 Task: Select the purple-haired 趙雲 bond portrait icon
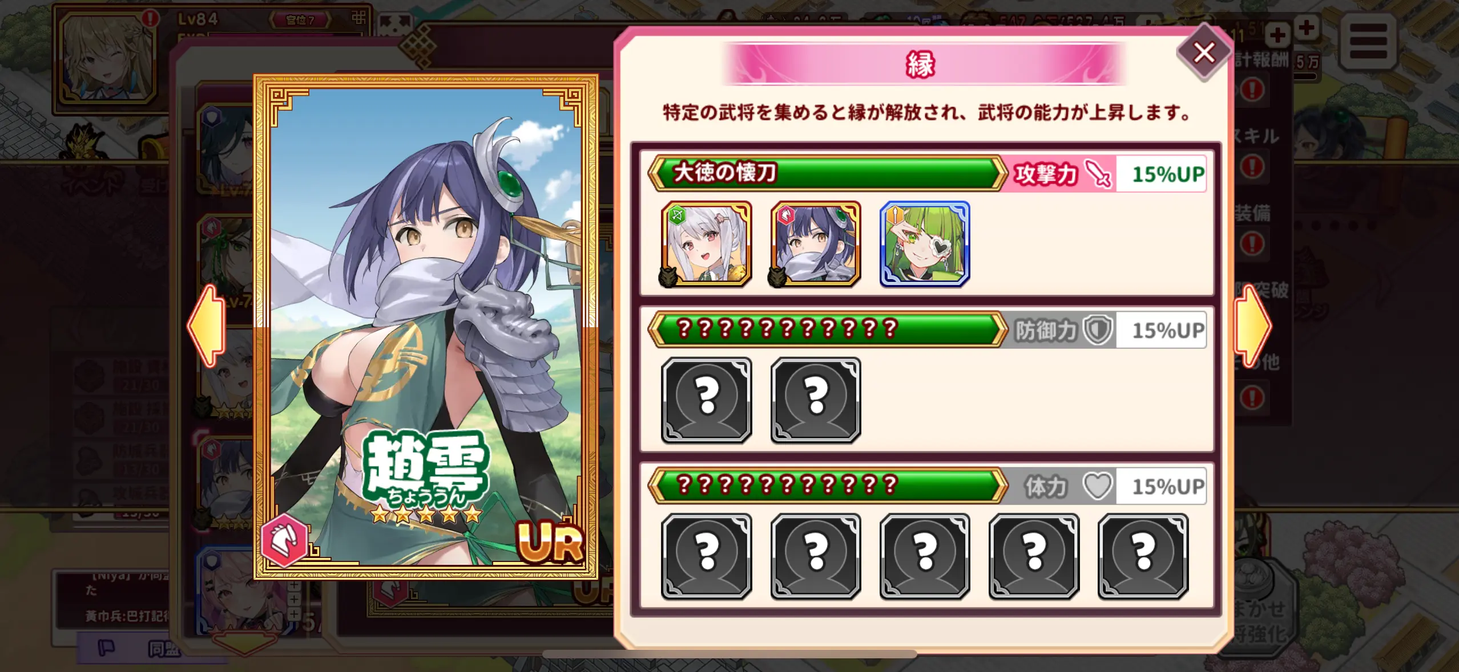(x=816, y=243)
